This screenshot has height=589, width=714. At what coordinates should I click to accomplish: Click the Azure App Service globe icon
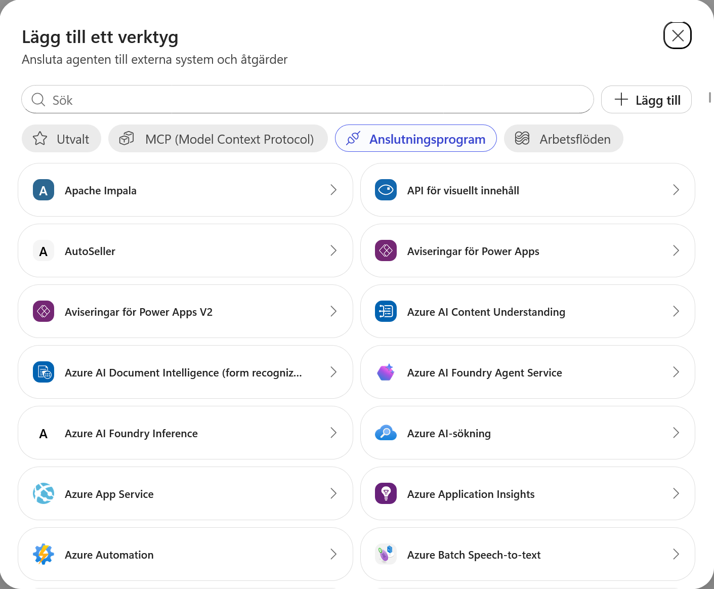coord(44,494)
